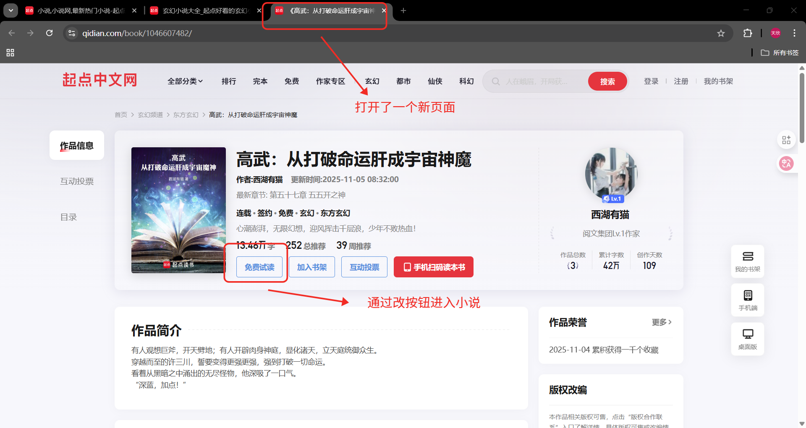Go to 玄幻频道 in breadcrumb
This screenshot has width=806, height=428.
150,115
